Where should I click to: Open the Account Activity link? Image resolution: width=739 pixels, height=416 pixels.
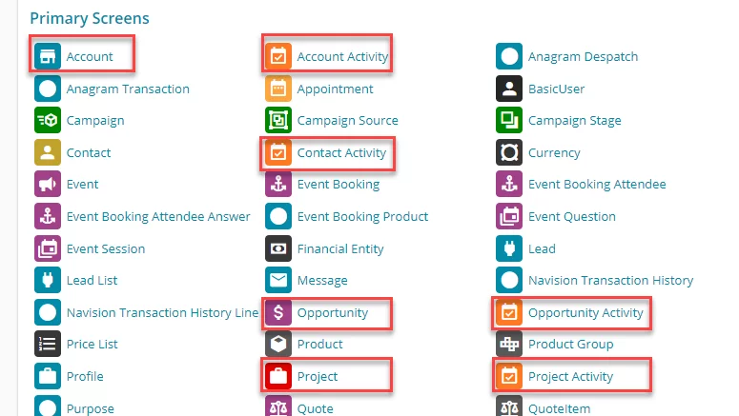342,56
